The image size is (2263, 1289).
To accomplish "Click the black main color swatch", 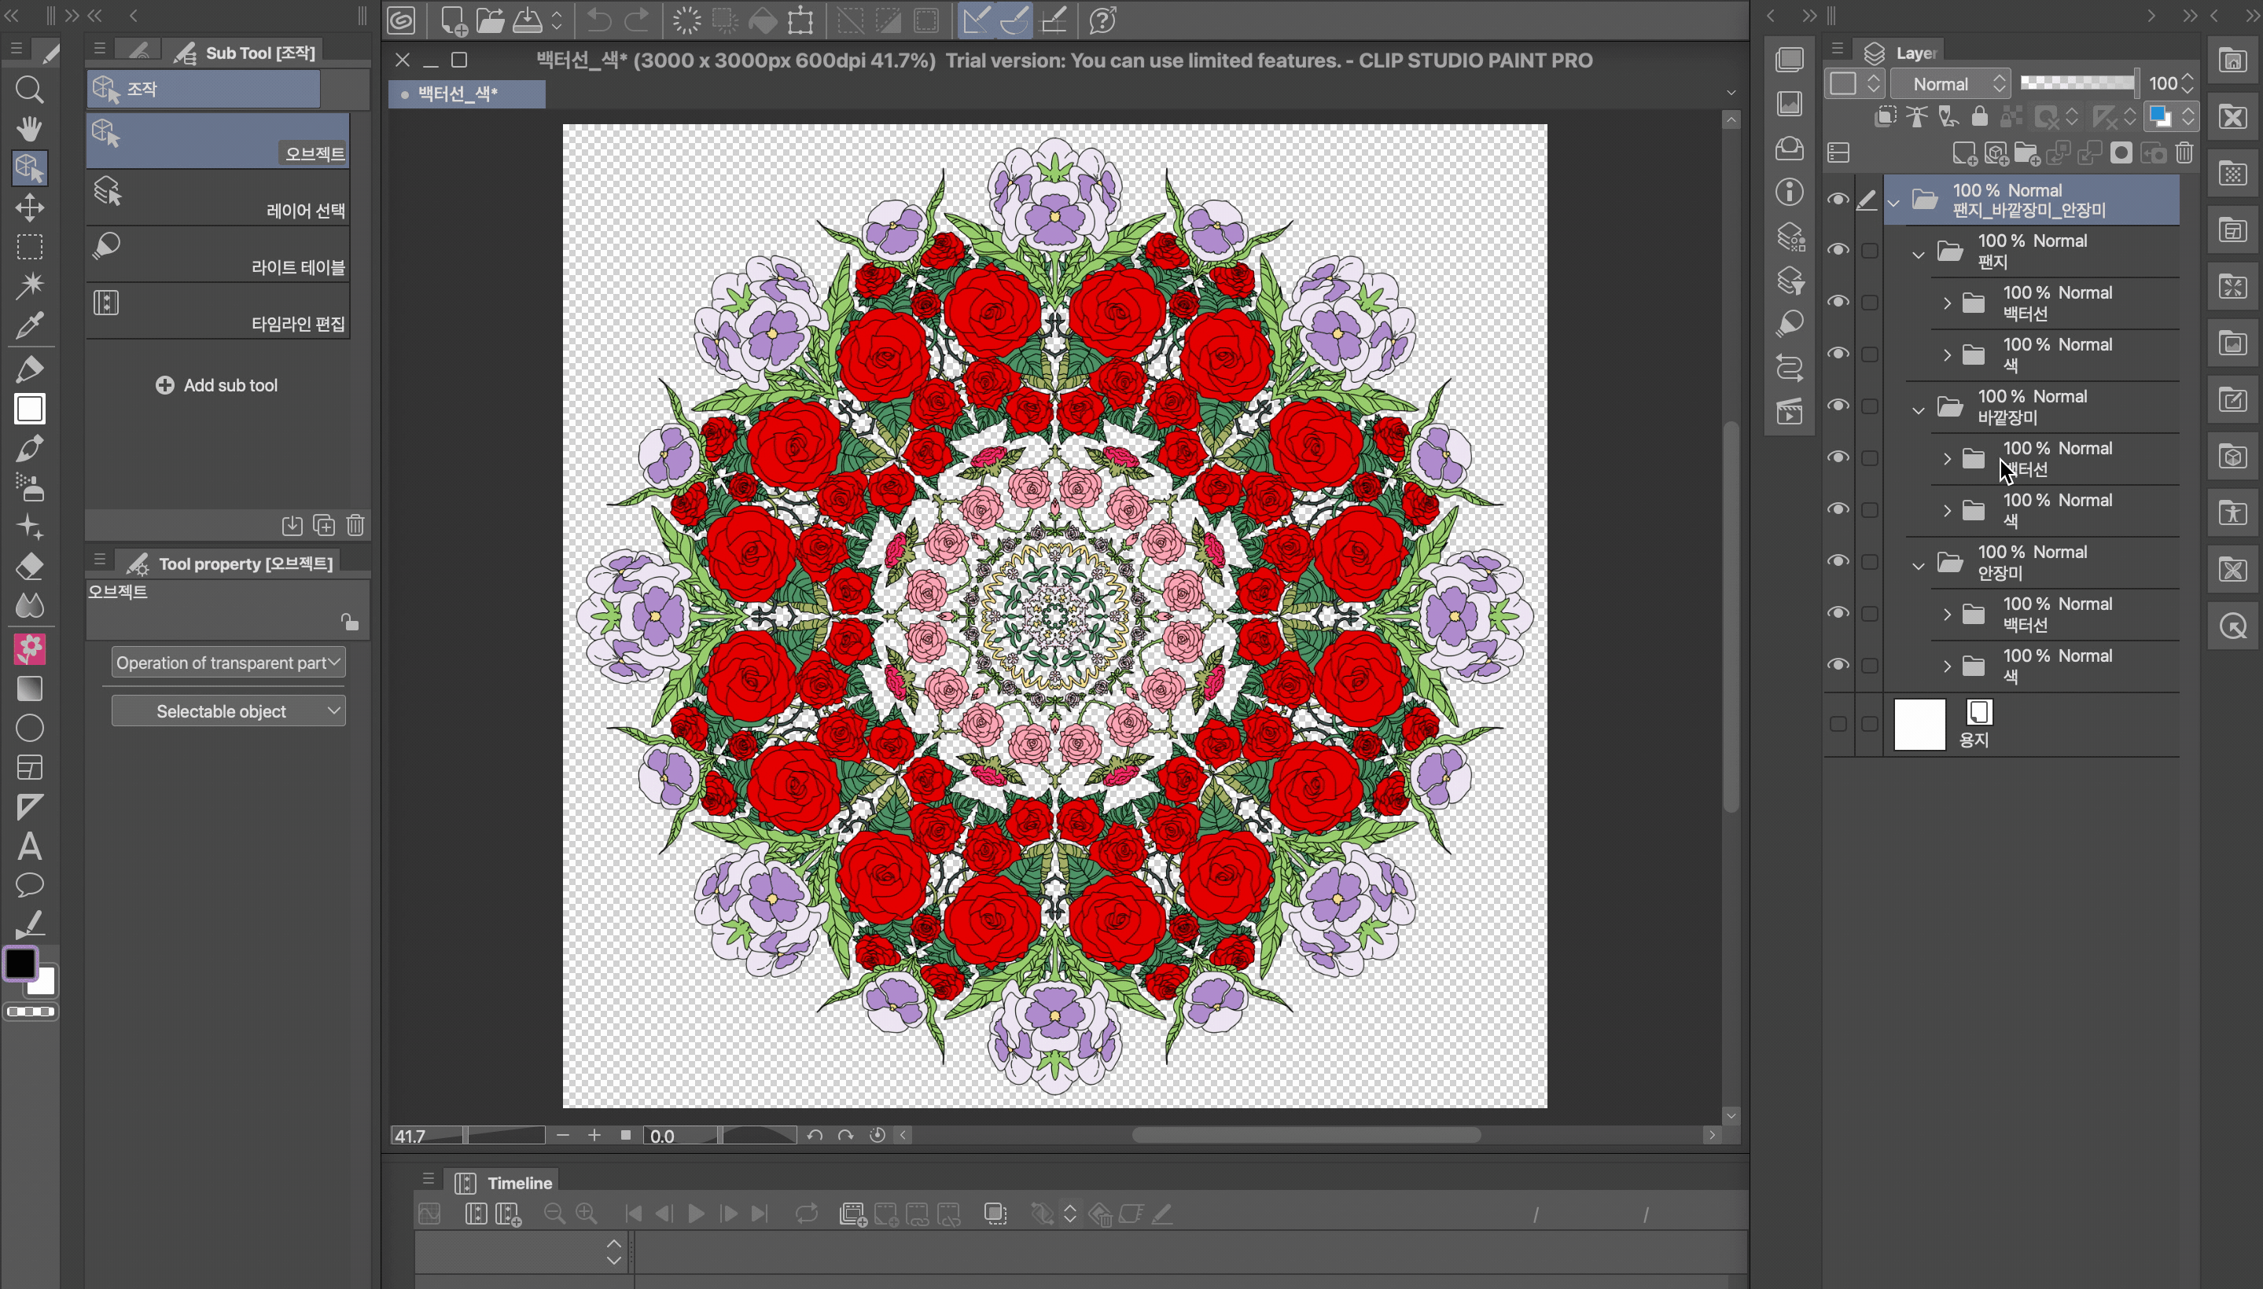I will click(x=20, y=964).
